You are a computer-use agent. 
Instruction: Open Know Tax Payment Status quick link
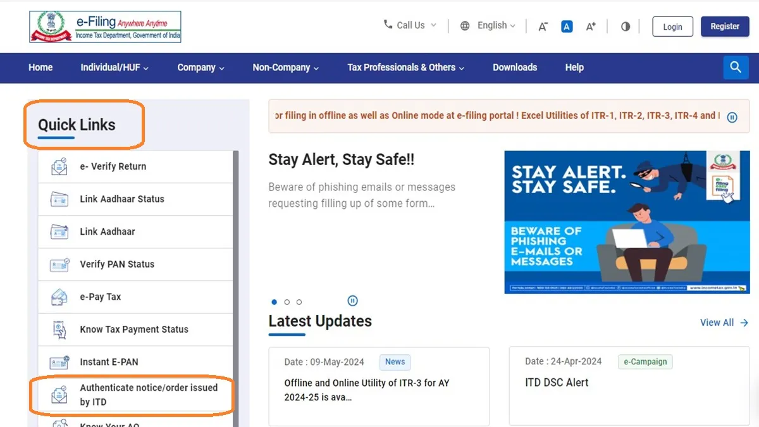135,330
